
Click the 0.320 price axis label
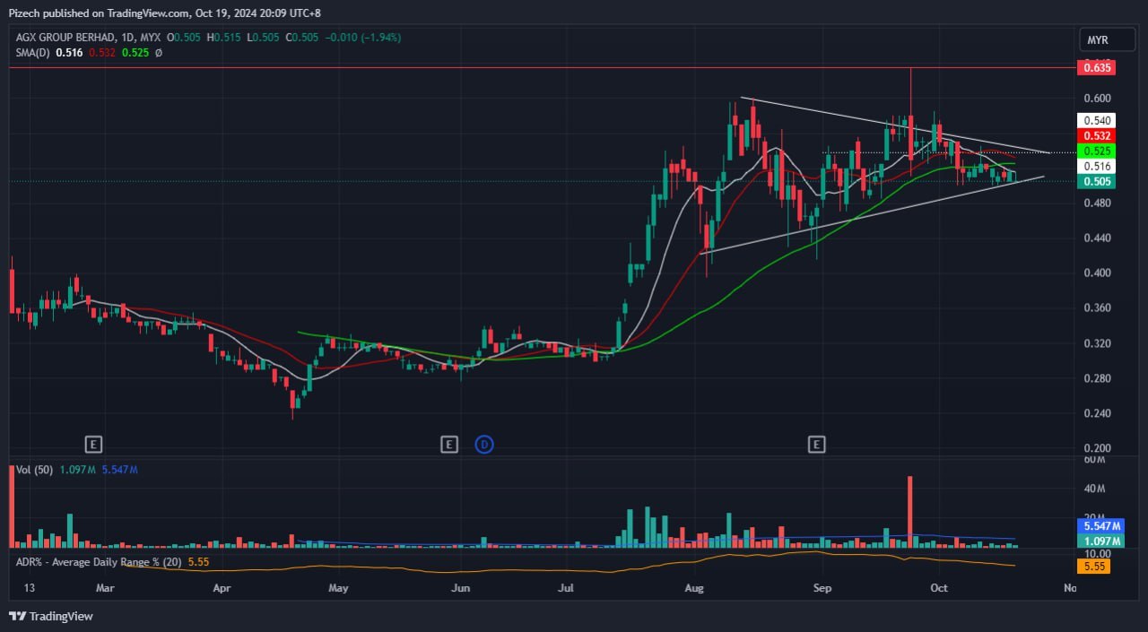[x=1099, y=343]
